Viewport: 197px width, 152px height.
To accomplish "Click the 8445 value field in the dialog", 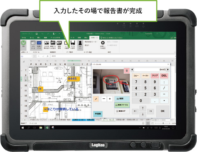I will coord(150,70).
